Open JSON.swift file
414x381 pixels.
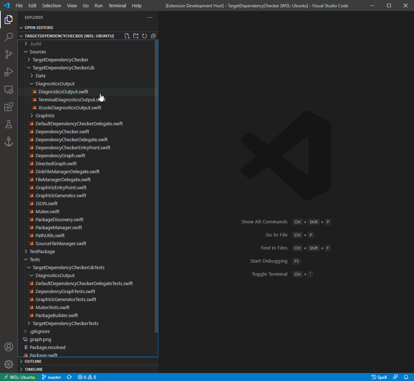88,203
